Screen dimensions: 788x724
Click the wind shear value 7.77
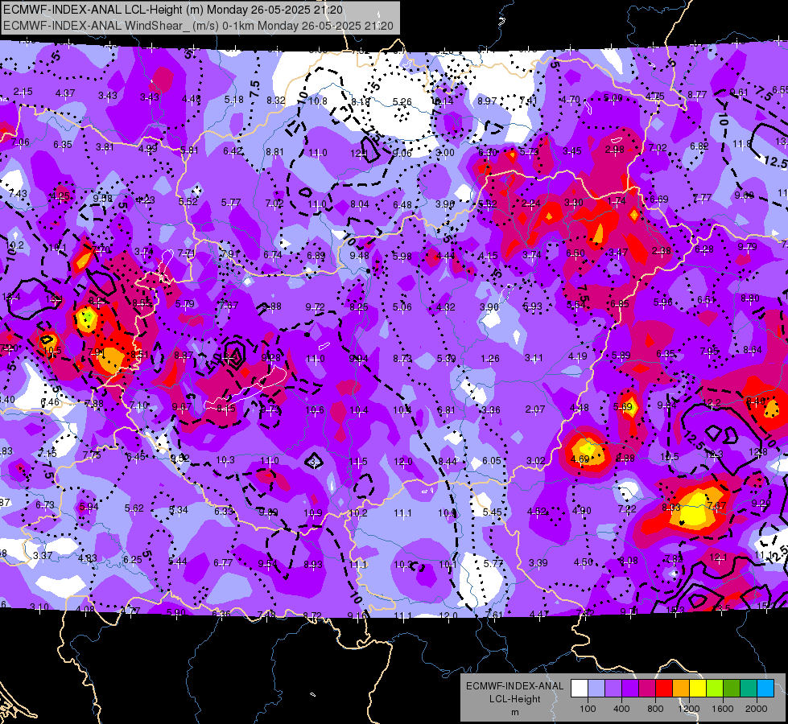pos(702,198)
